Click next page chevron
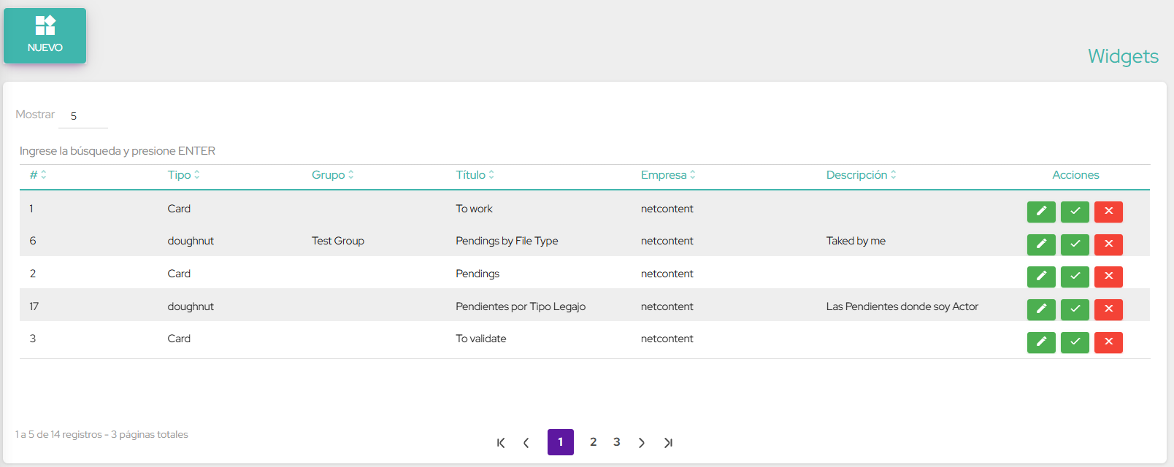1174x467 pixels. [x=641, y=443]
